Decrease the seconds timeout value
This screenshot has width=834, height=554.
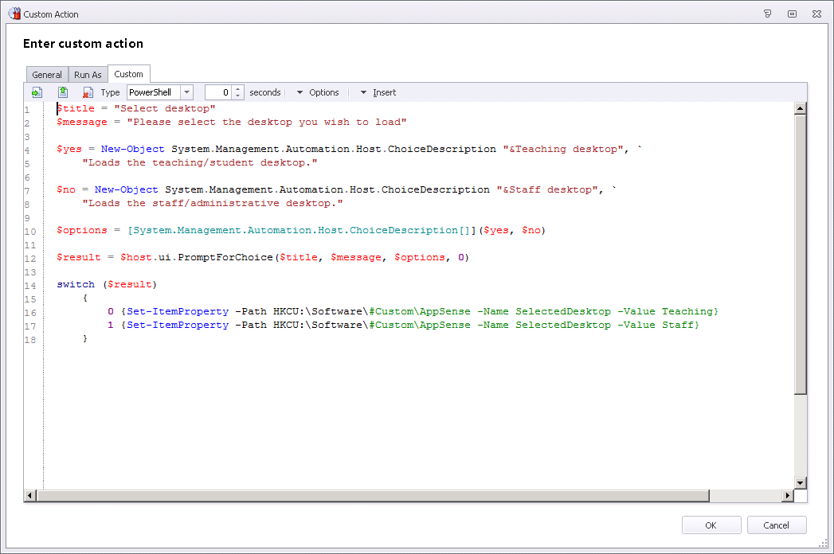[x=237, y=96]
